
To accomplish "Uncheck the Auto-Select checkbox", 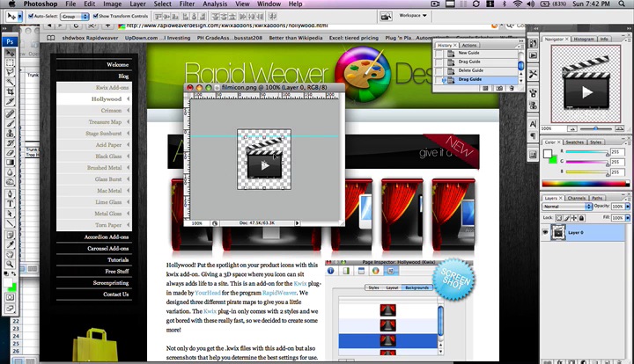I will coord(31,16).
